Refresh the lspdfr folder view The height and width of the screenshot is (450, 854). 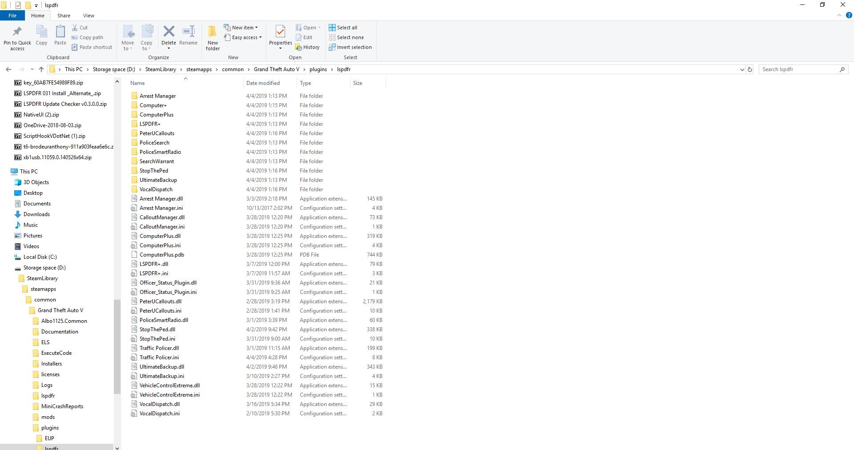tap(749, 69)
